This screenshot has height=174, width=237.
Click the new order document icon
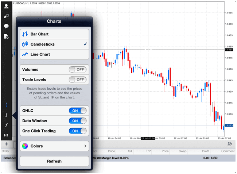6,36
